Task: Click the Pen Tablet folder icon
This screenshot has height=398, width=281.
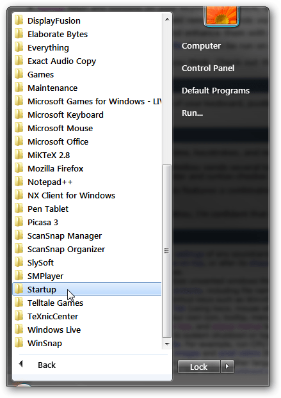Action: coord(19,209)
